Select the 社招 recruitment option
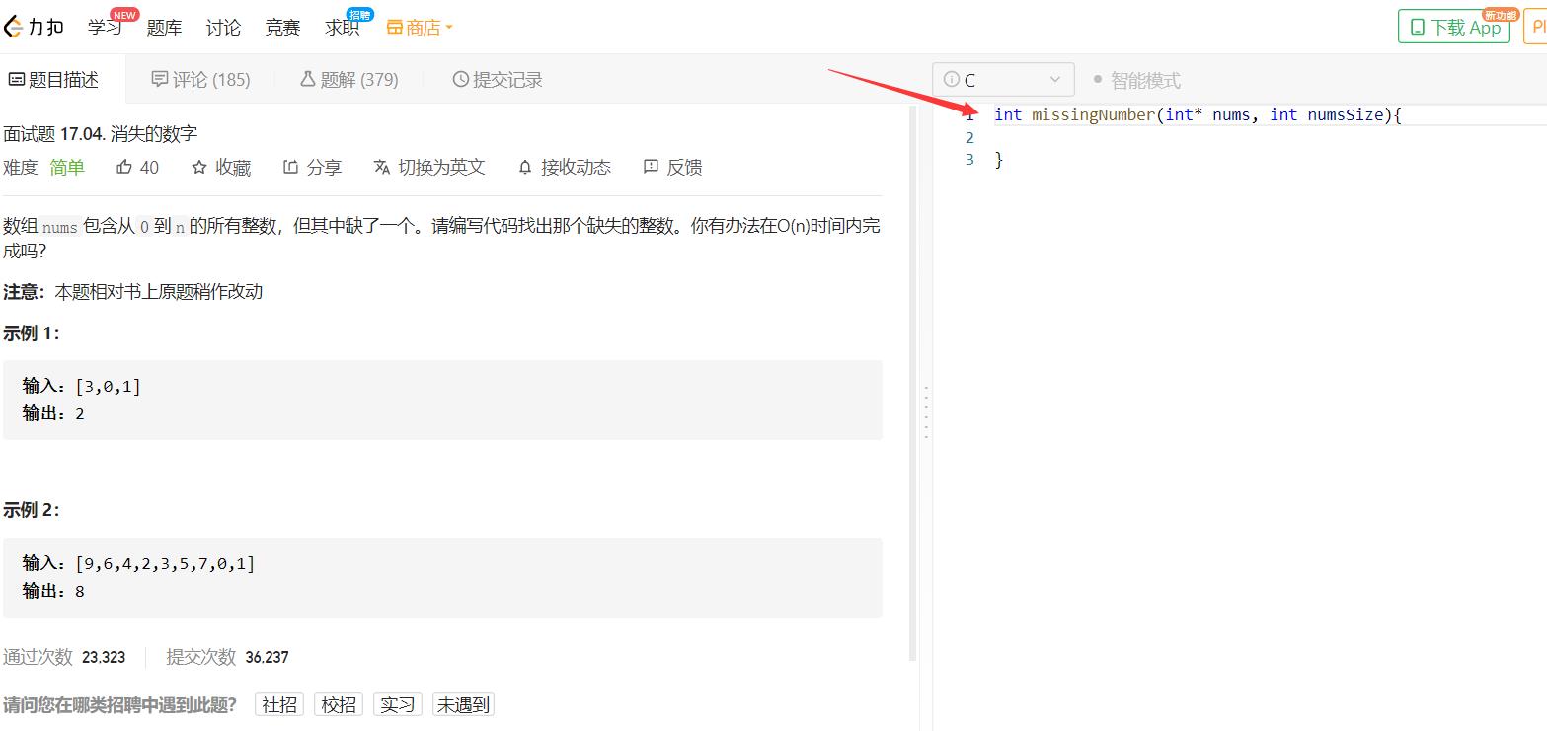Screen dimensions: 1547x731 coord(279,704)
